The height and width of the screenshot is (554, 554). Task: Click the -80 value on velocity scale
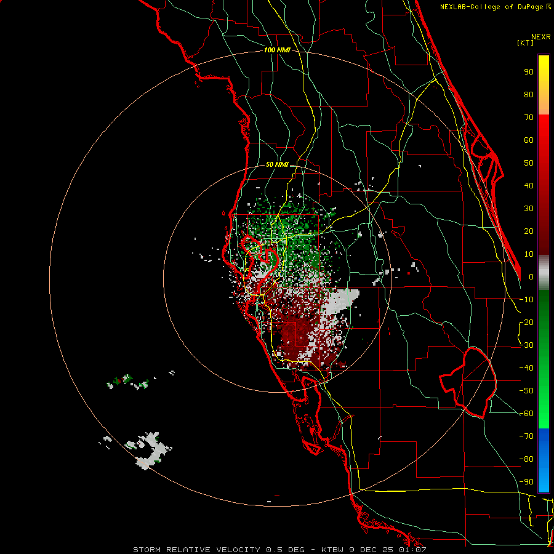coord(526,459)
